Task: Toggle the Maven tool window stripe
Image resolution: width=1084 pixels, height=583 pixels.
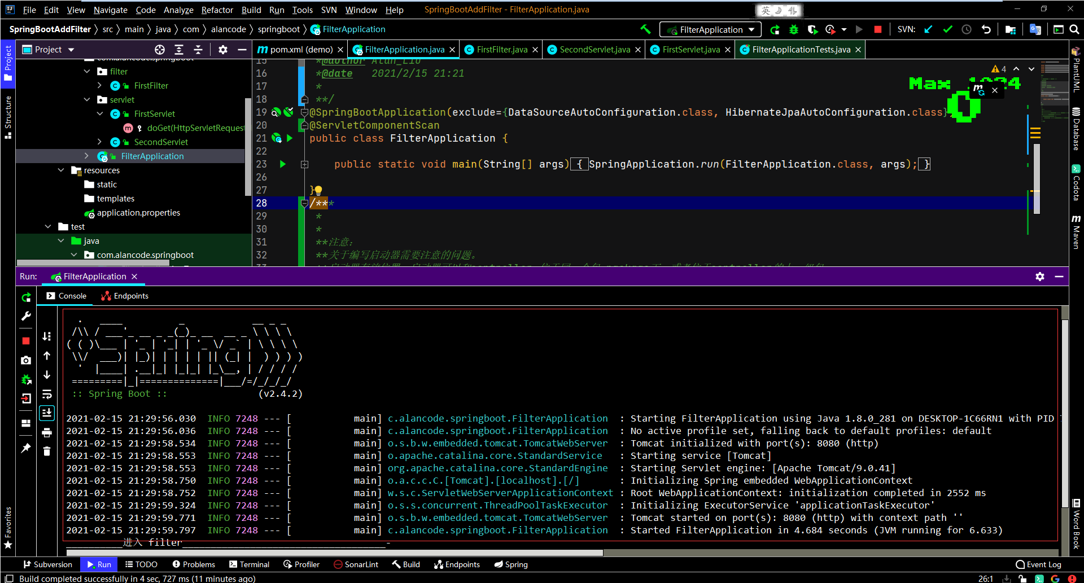Action: click(x=1076, y=231)
